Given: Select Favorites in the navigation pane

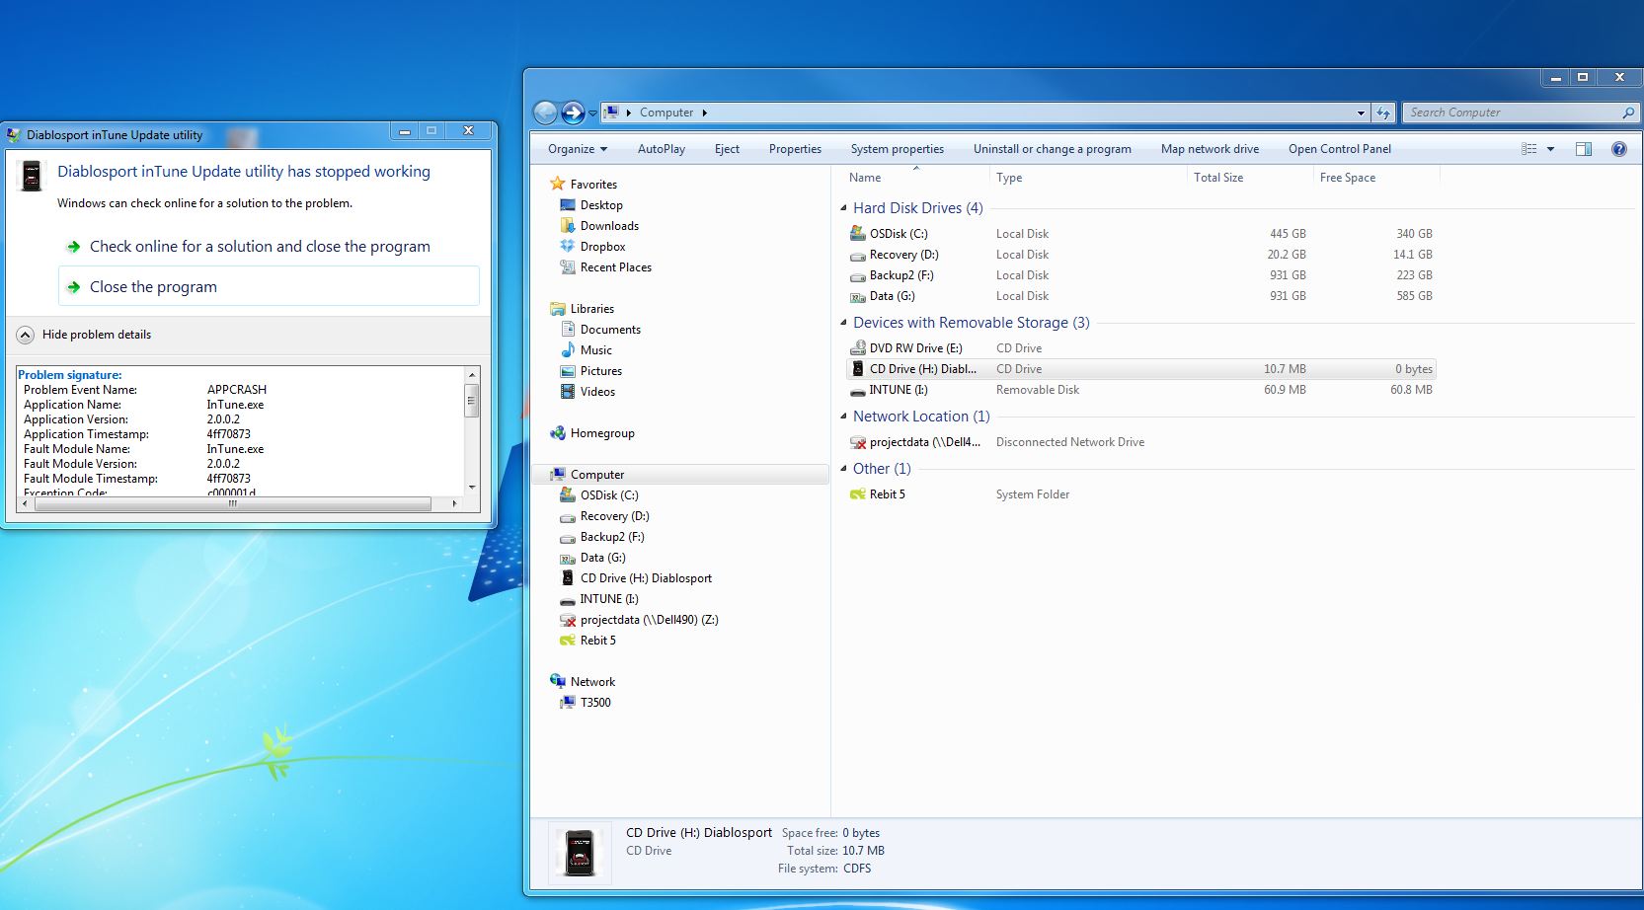Looking at the screenshot, I should (593, 185).
